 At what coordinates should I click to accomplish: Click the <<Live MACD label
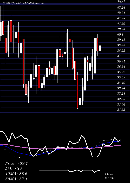[109, 176]
